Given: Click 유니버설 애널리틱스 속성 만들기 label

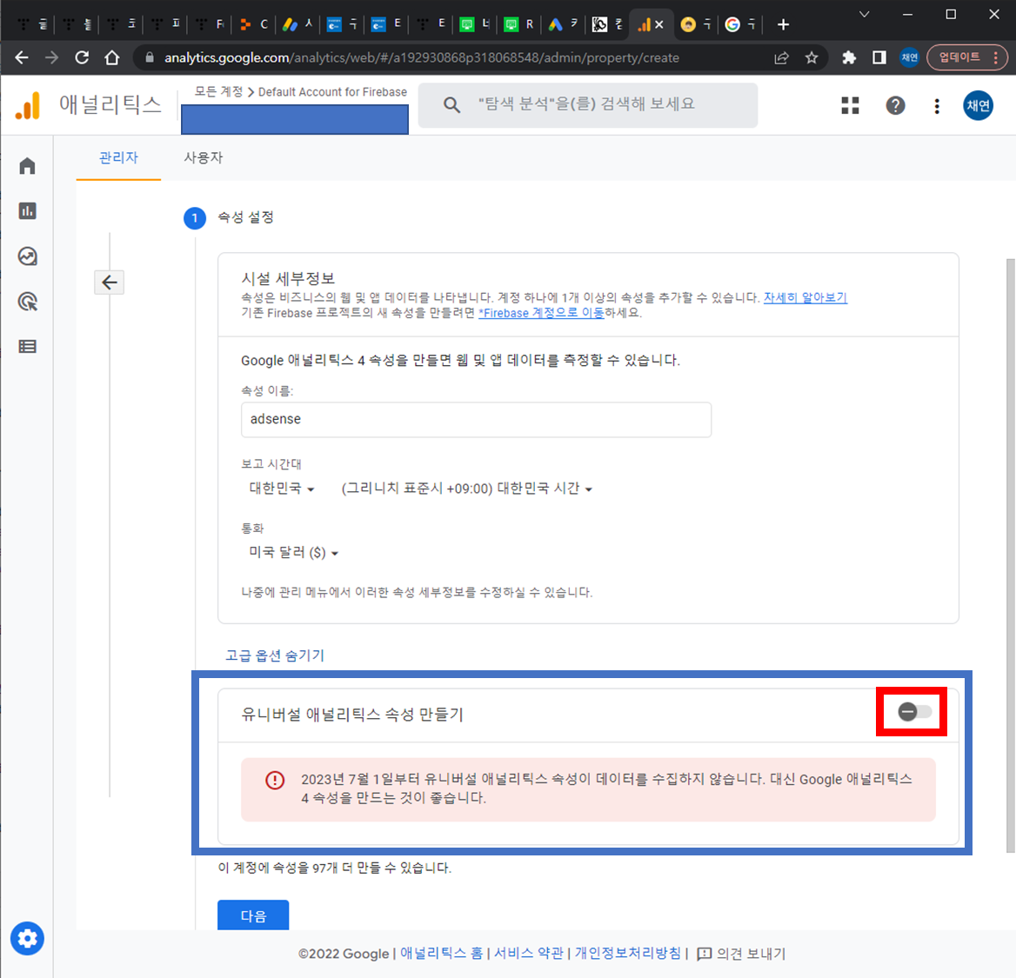Looking at the screenshot, I should [352, 715].
